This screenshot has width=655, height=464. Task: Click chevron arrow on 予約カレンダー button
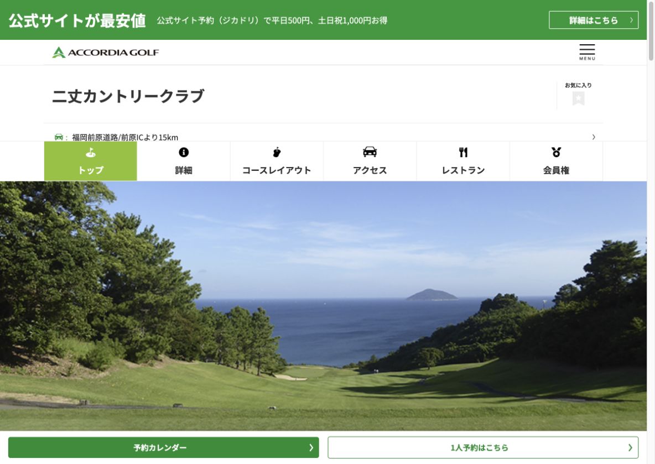[311, 448]
